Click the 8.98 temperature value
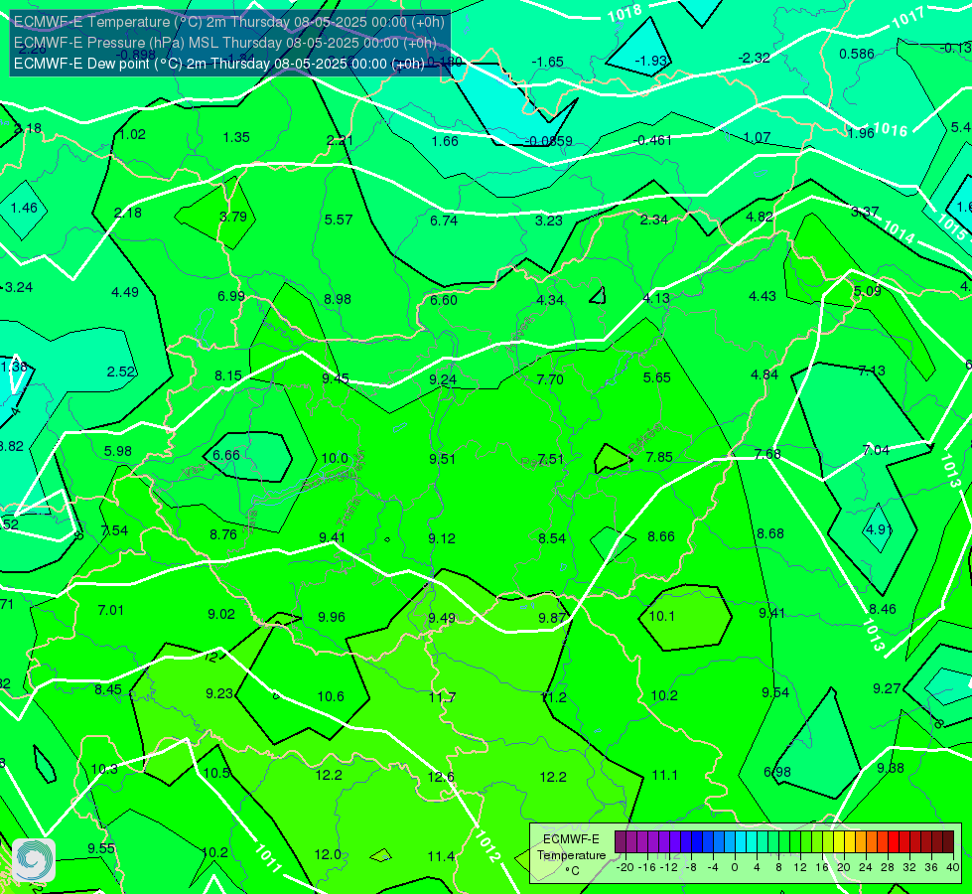 click(338, 299)
